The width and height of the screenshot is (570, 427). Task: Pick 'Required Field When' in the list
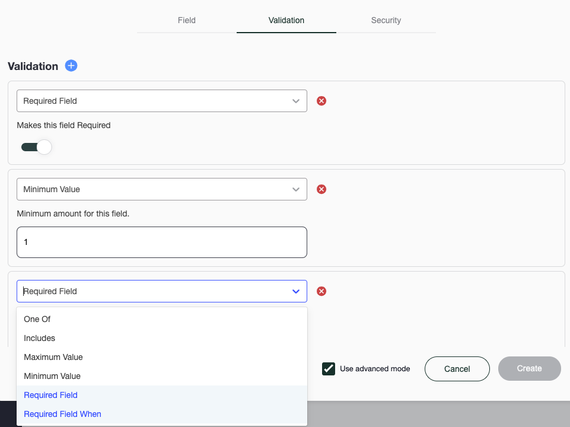point(162,414)
